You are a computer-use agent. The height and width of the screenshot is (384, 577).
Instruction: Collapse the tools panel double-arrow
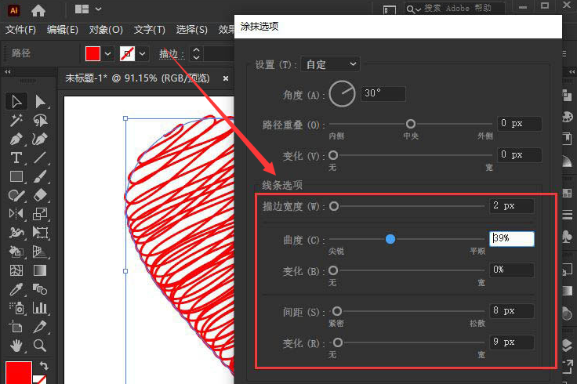8,72
